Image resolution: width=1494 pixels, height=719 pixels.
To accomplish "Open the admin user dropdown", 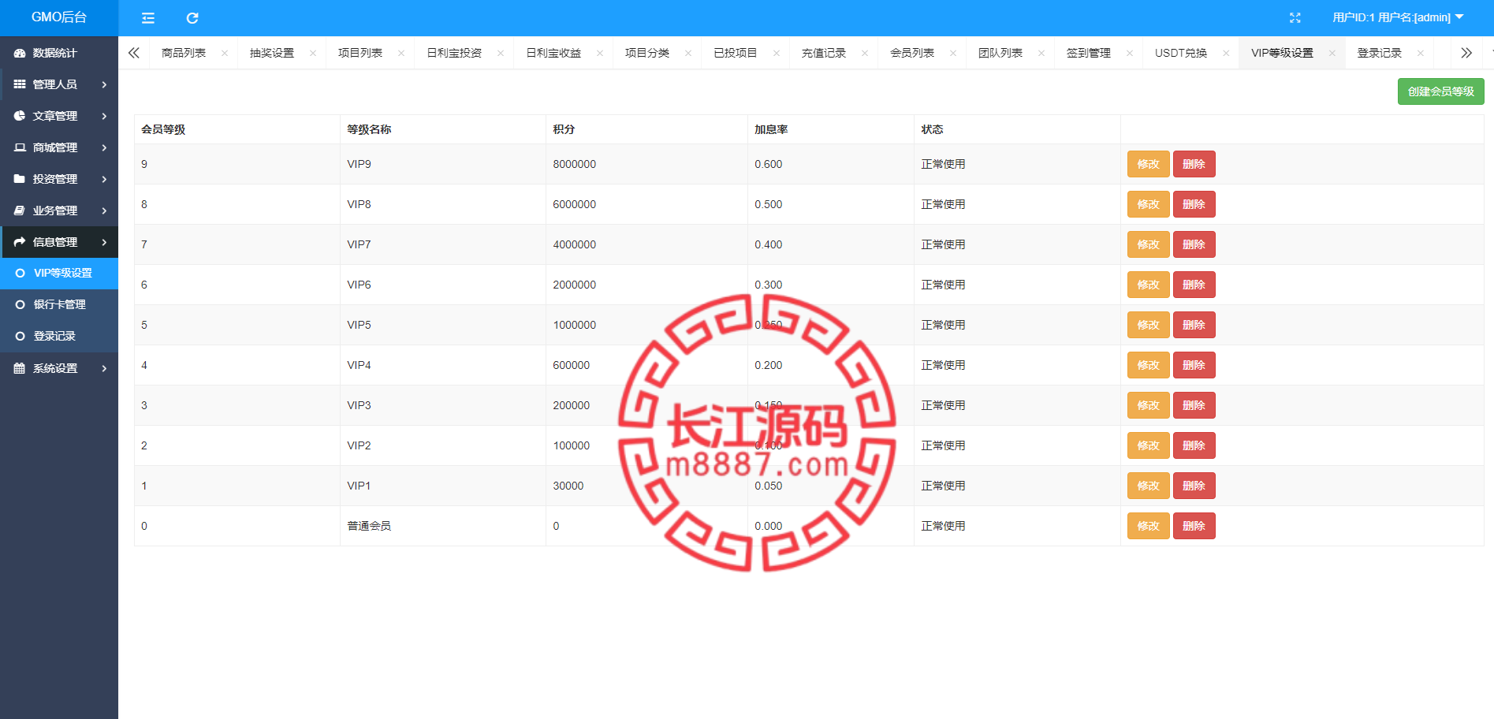I will click(x=1398, y=17).
